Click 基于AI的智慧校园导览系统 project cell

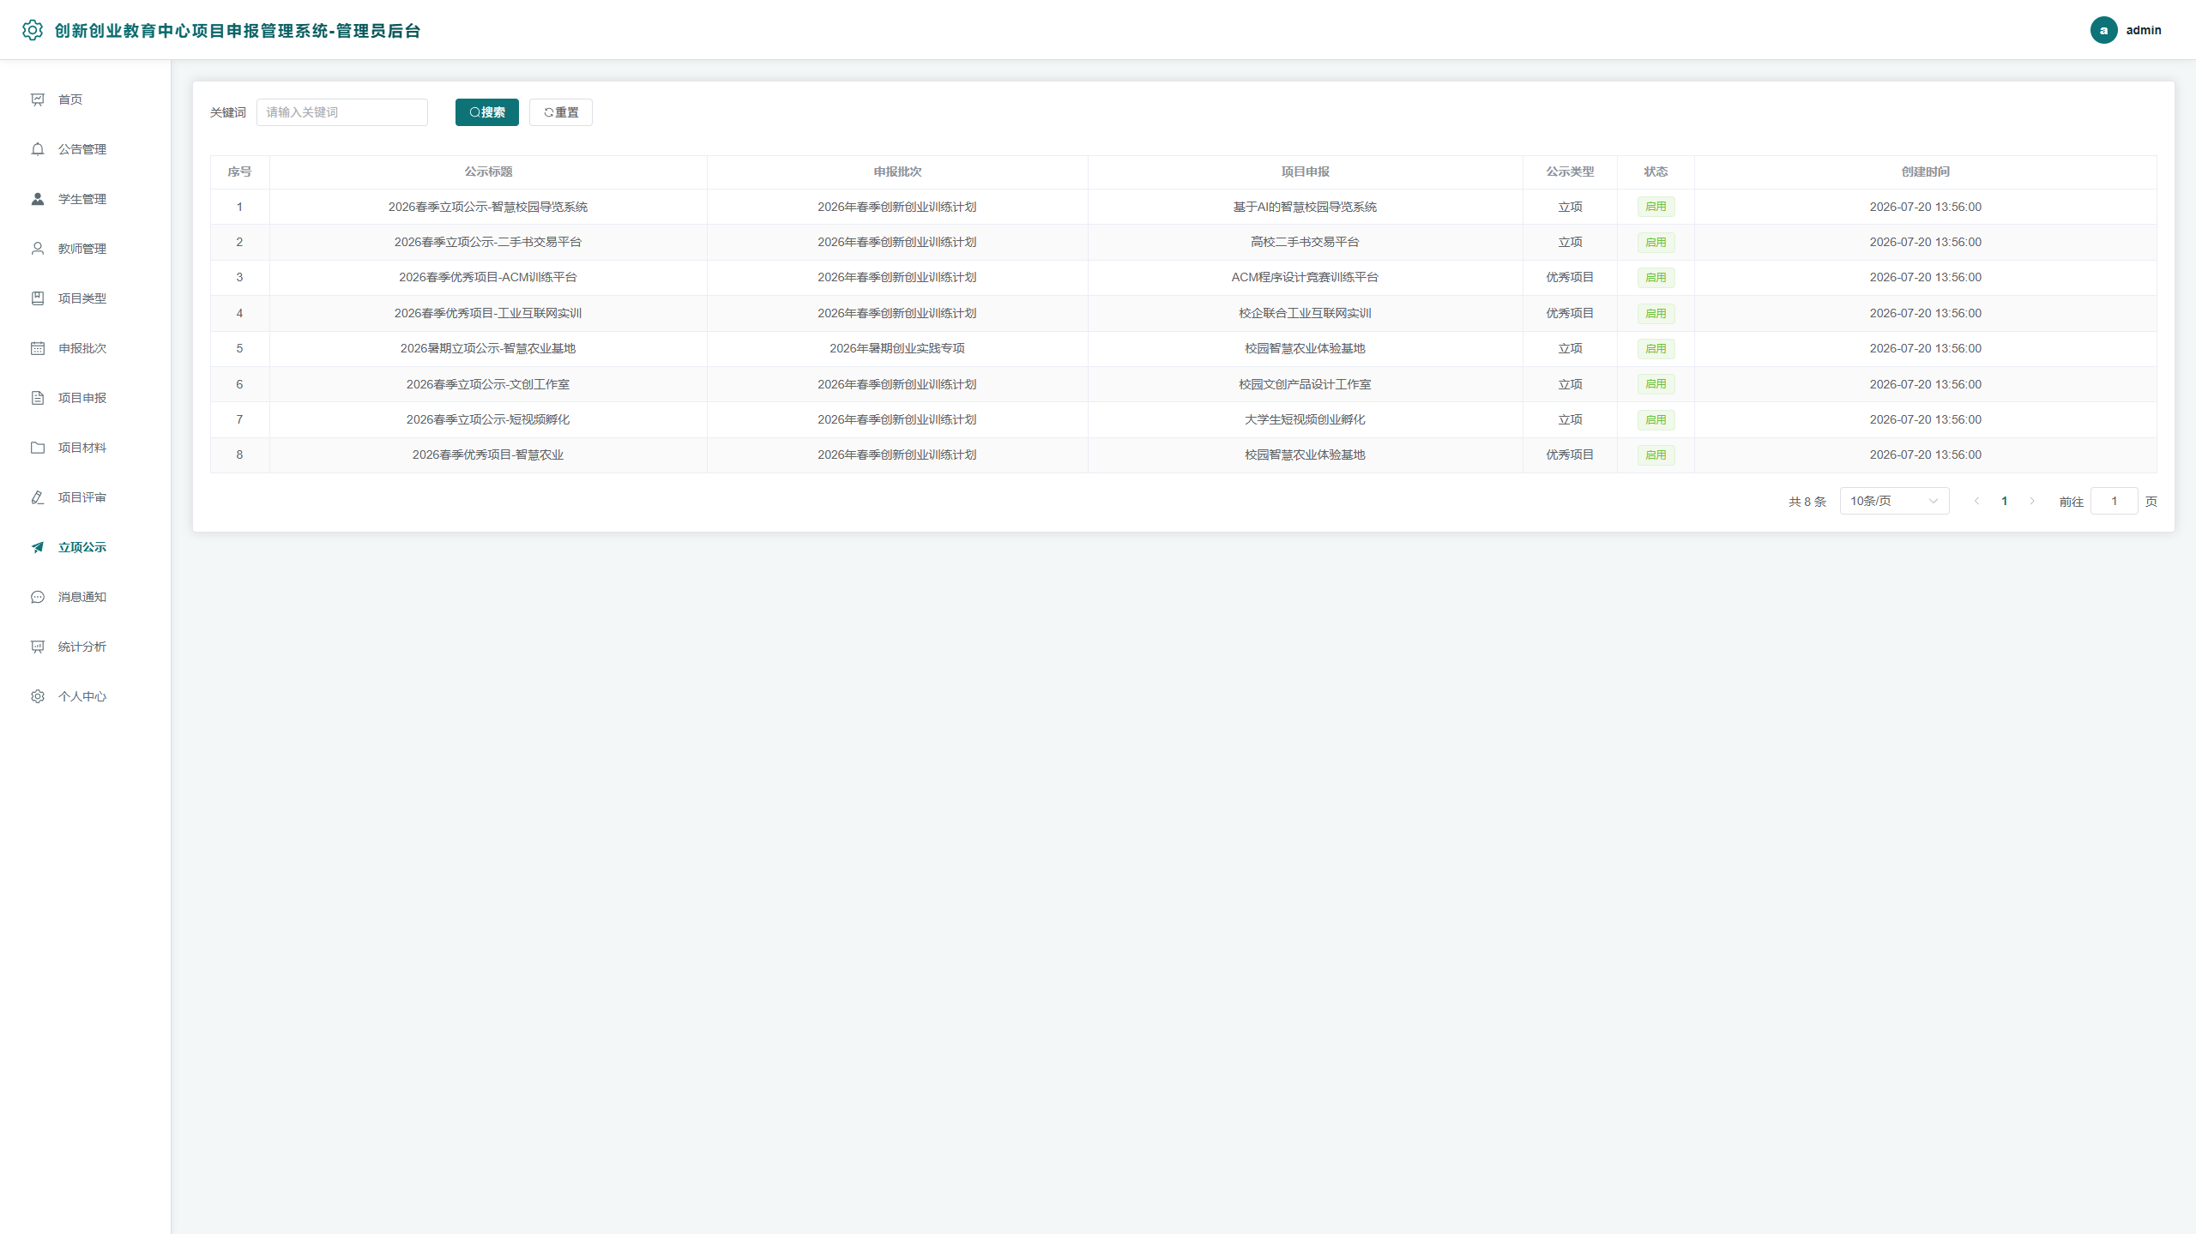click(1305, 207)
